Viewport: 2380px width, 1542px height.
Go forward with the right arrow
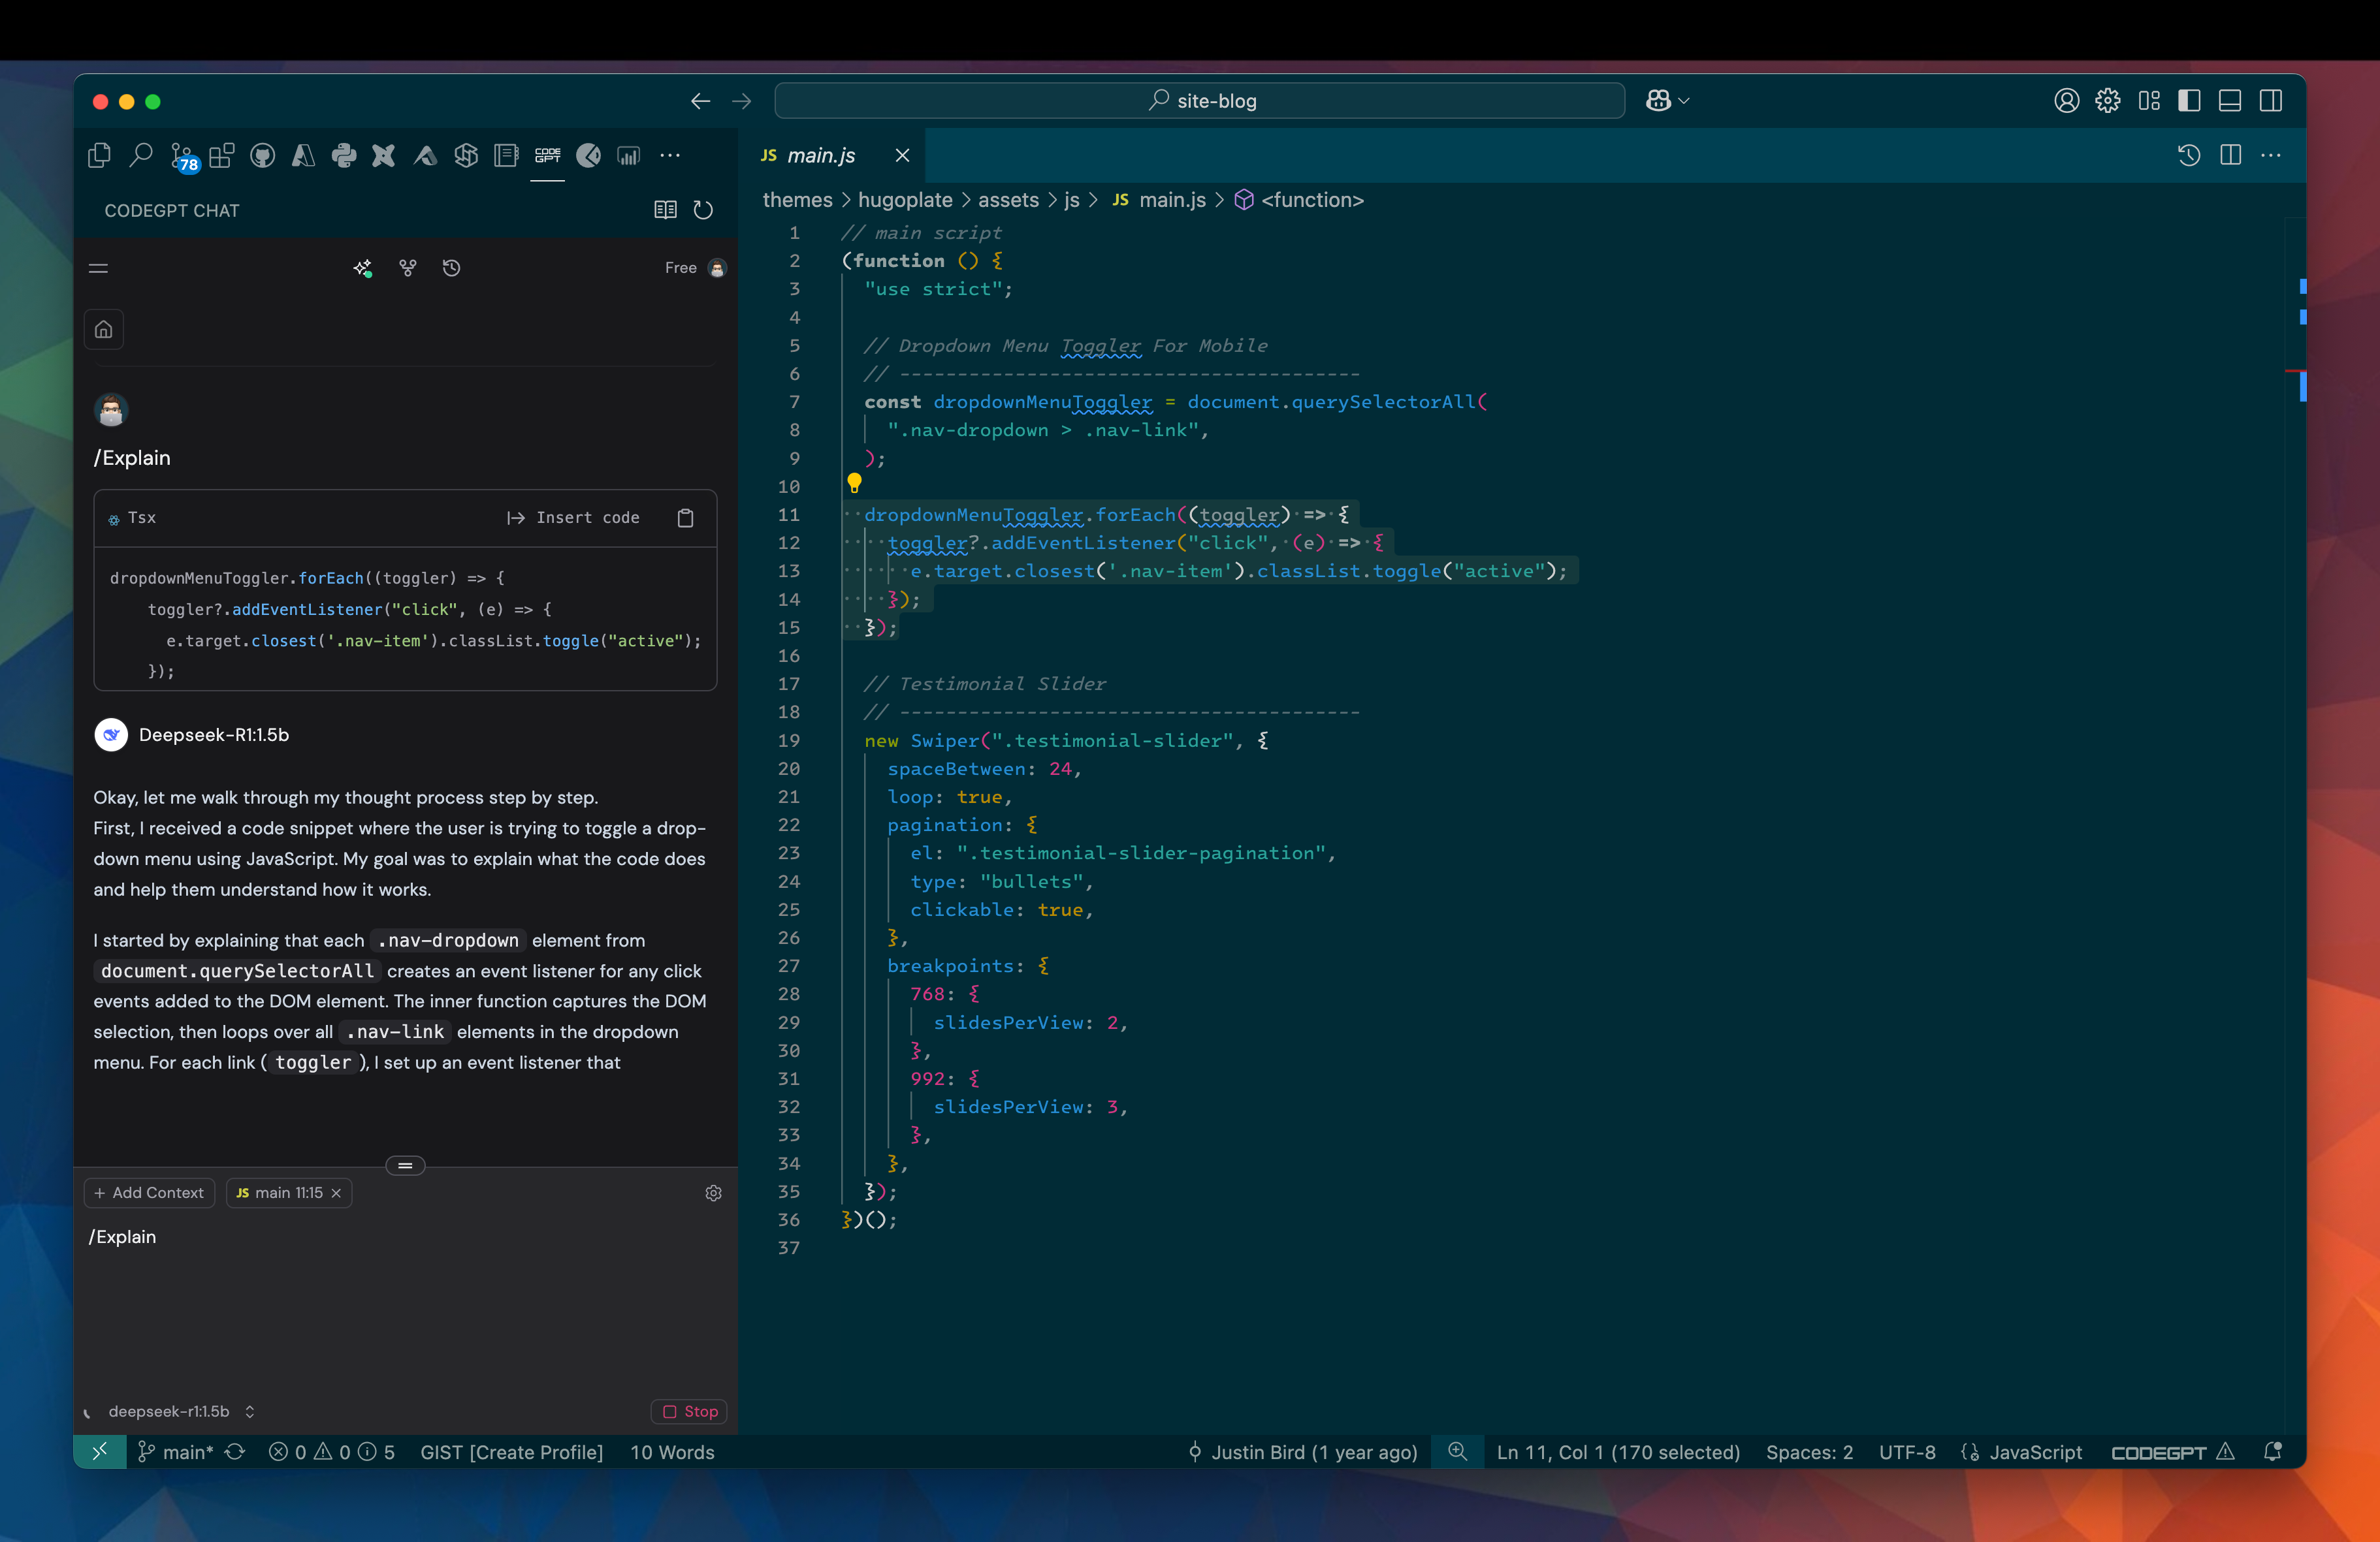coord(741,101)
